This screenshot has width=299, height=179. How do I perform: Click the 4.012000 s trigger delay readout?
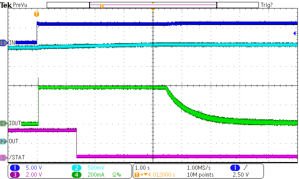point(160,174)
